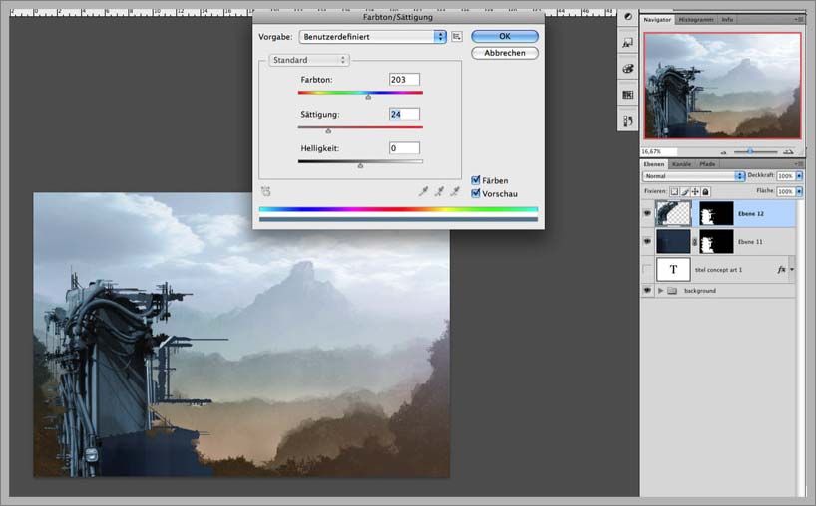The image size is (816, 506).
Task: Open the history panel icon in dock
Action: (628, 121)
